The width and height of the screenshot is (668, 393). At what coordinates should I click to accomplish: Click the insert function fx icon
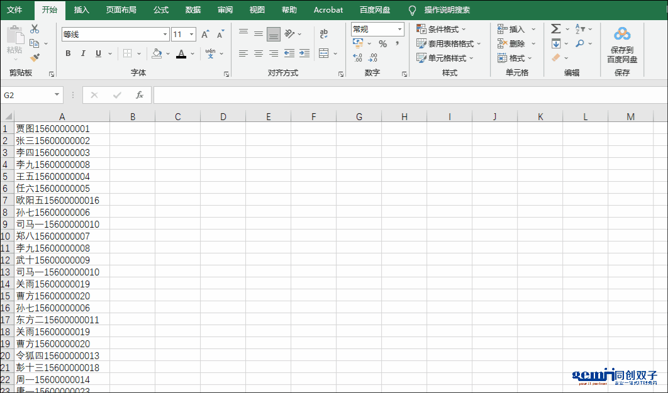pos(140,95)
